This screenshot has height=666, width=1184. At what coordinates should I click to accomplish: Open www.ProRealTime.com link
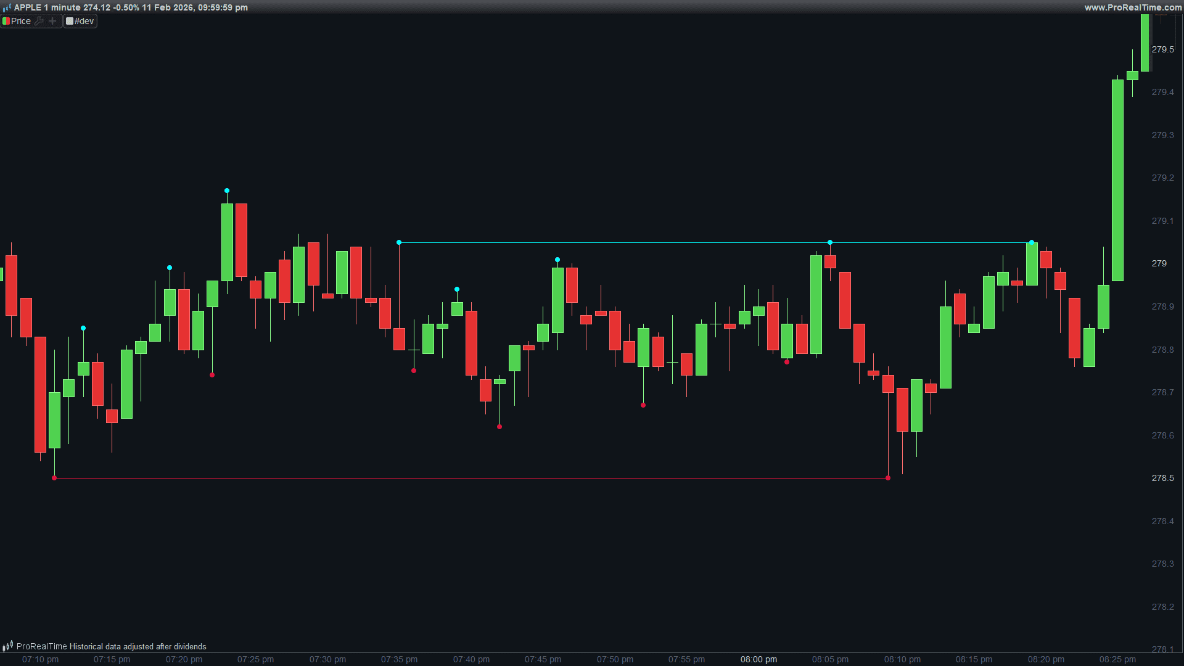click(x=1133, y=7)
